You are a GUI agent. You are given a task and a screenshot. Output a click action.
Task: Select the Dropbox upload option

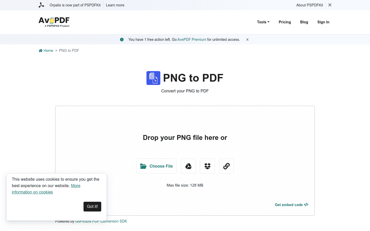[207, 166]
